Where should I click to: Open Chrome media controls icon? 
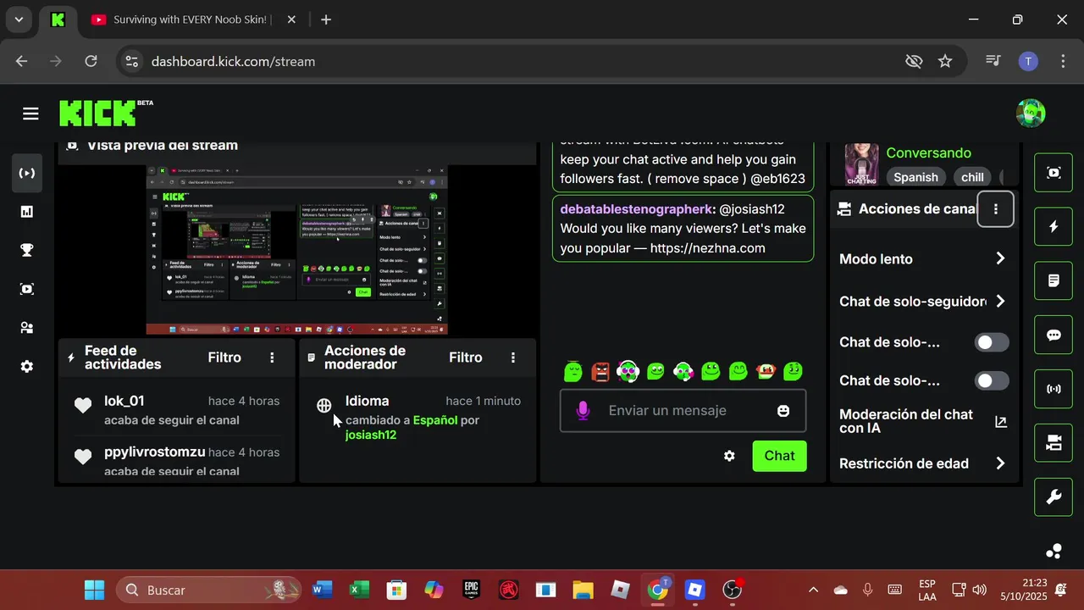click(x=993, y=61)
